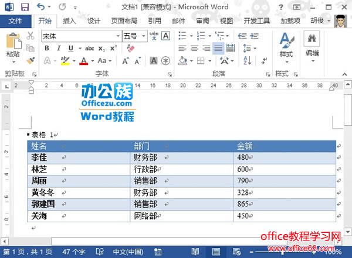Expand borders dropdown arrow
352x258 pixels.
pos(209,61)
